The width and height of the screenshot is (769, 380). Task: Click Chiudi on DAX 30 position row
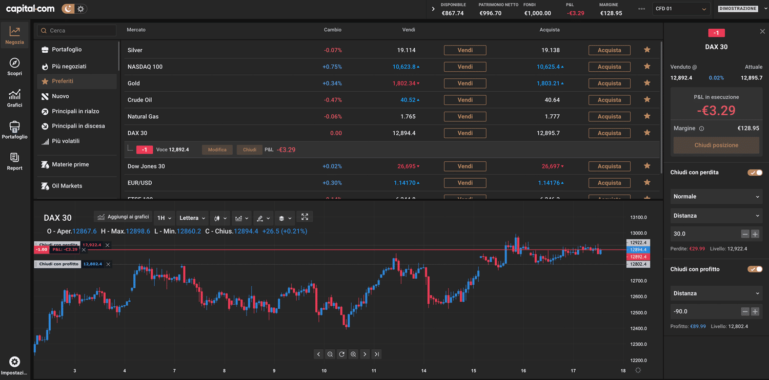point(250,150)
